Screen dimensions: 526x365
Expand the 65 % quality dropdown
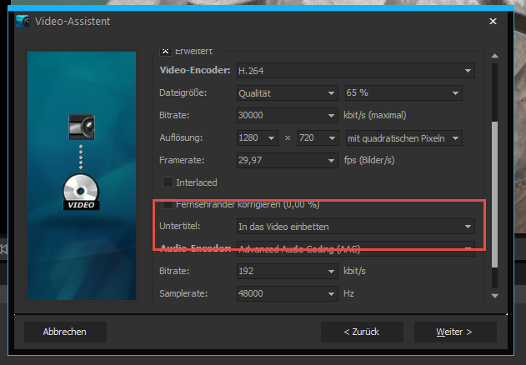pos(403,93)
